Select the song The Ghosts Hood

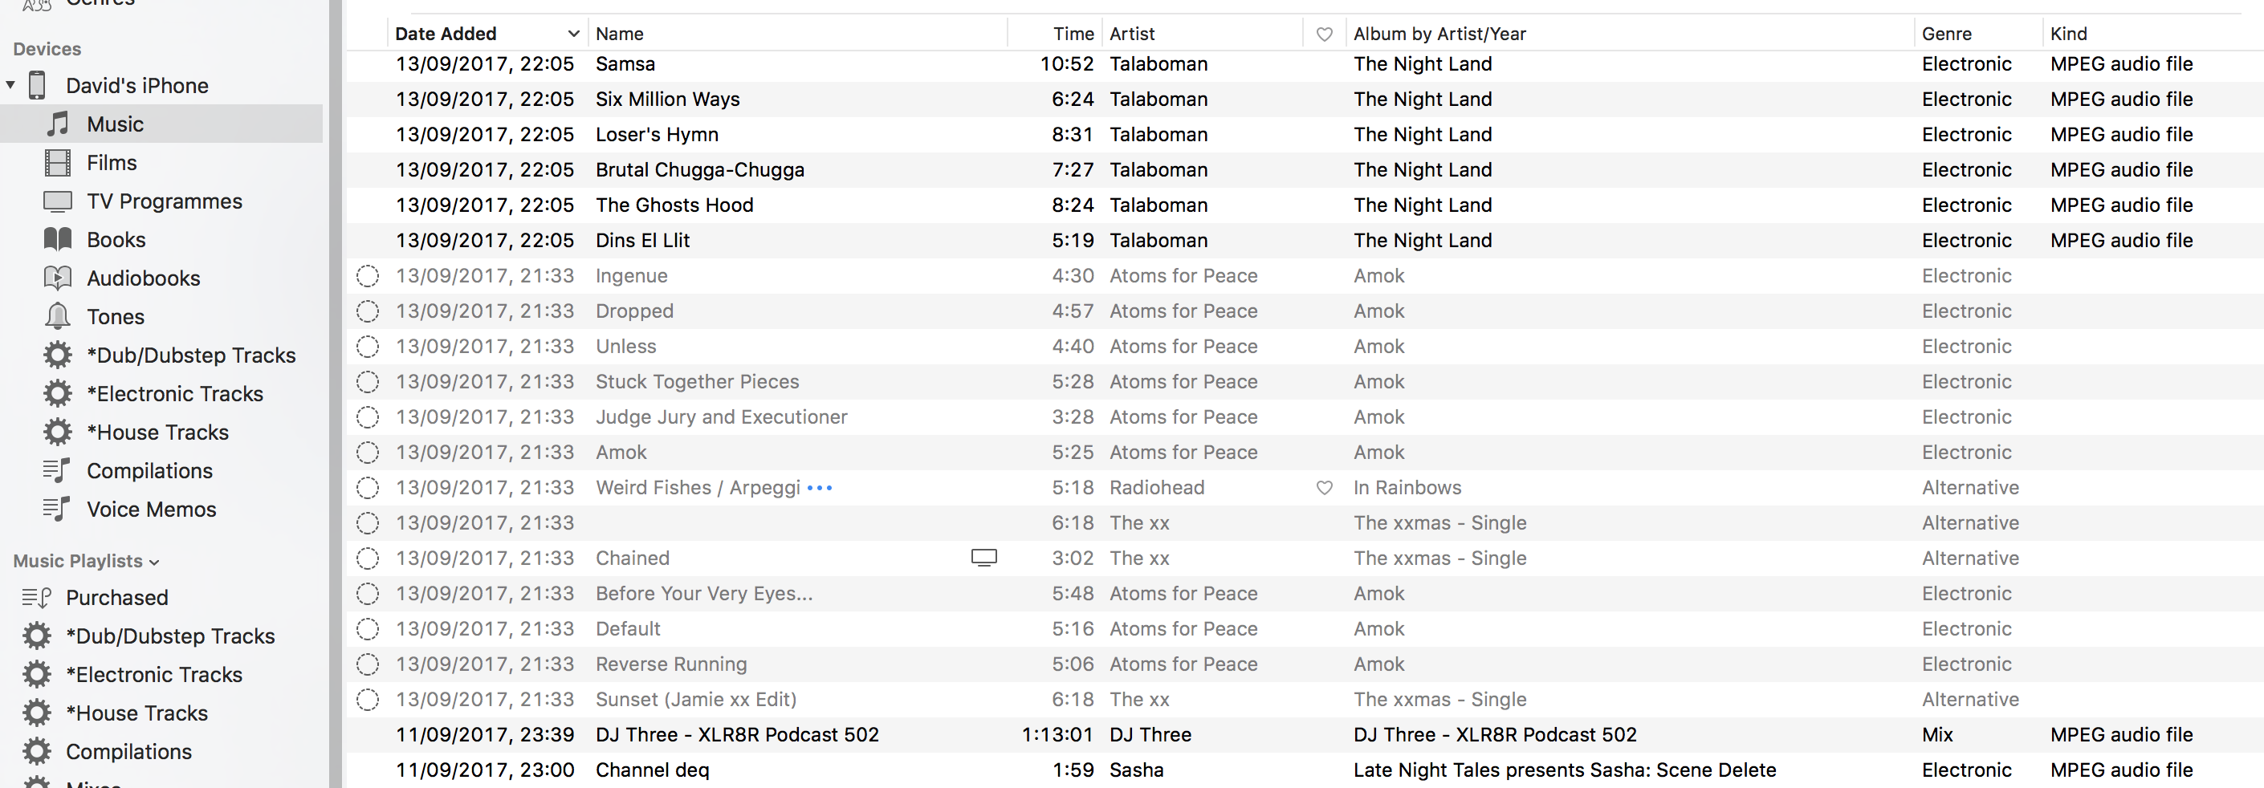pyautogui.click(x=674, y=205)
